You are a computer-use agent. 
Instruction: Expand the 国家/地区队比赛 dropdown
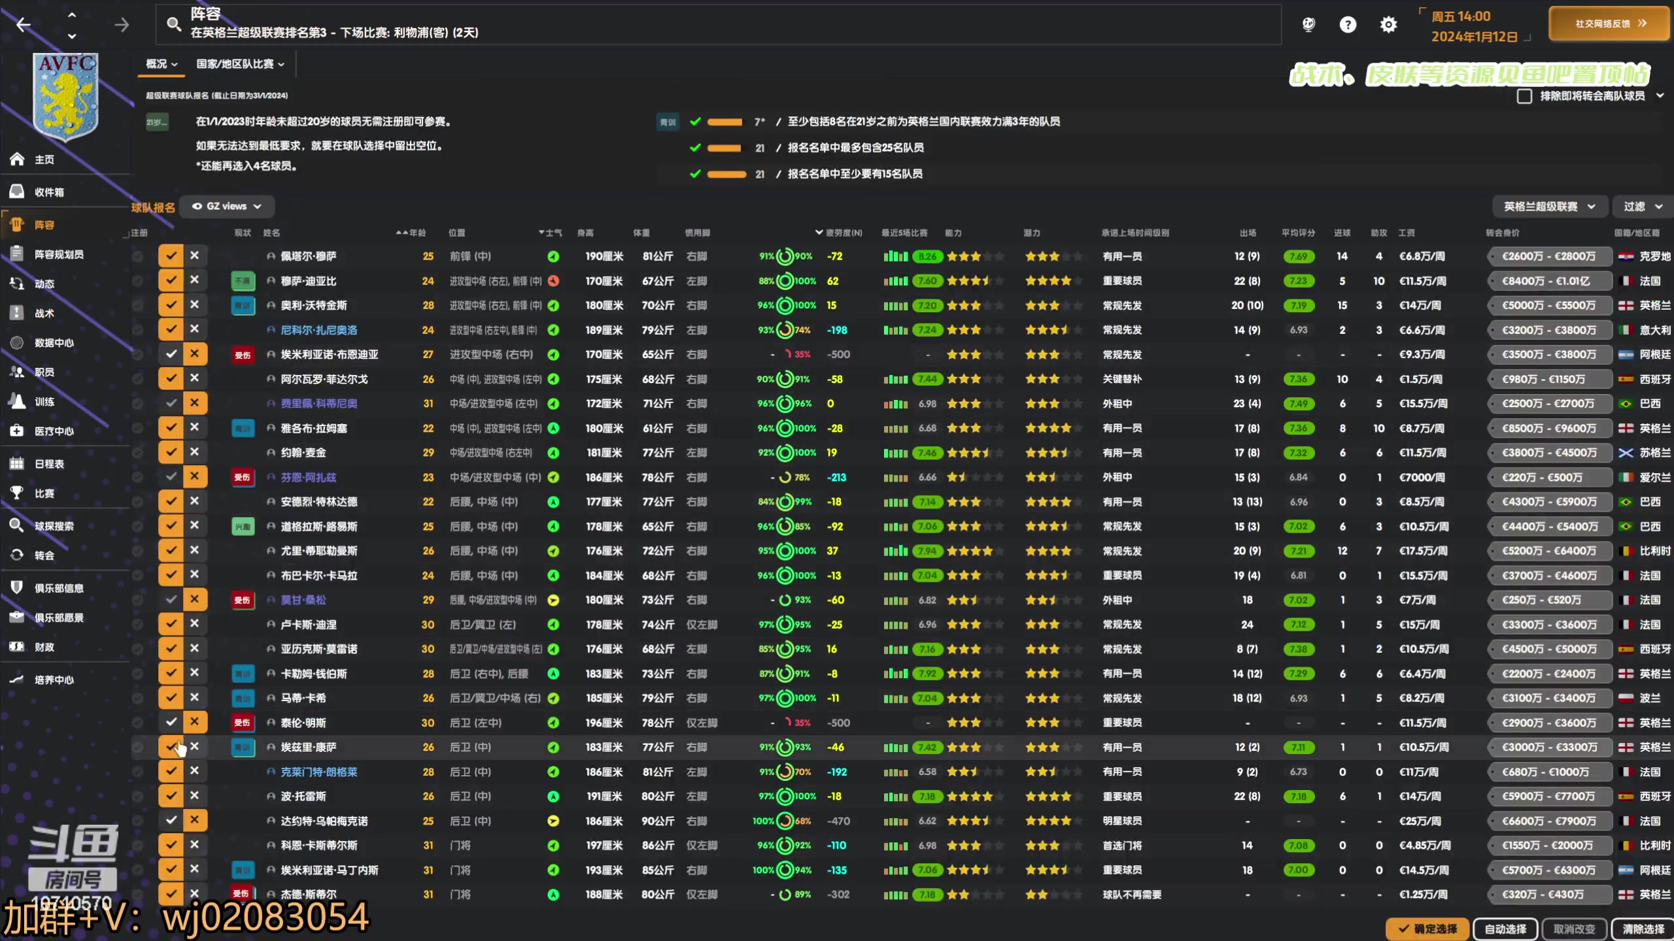click(241, 64)
